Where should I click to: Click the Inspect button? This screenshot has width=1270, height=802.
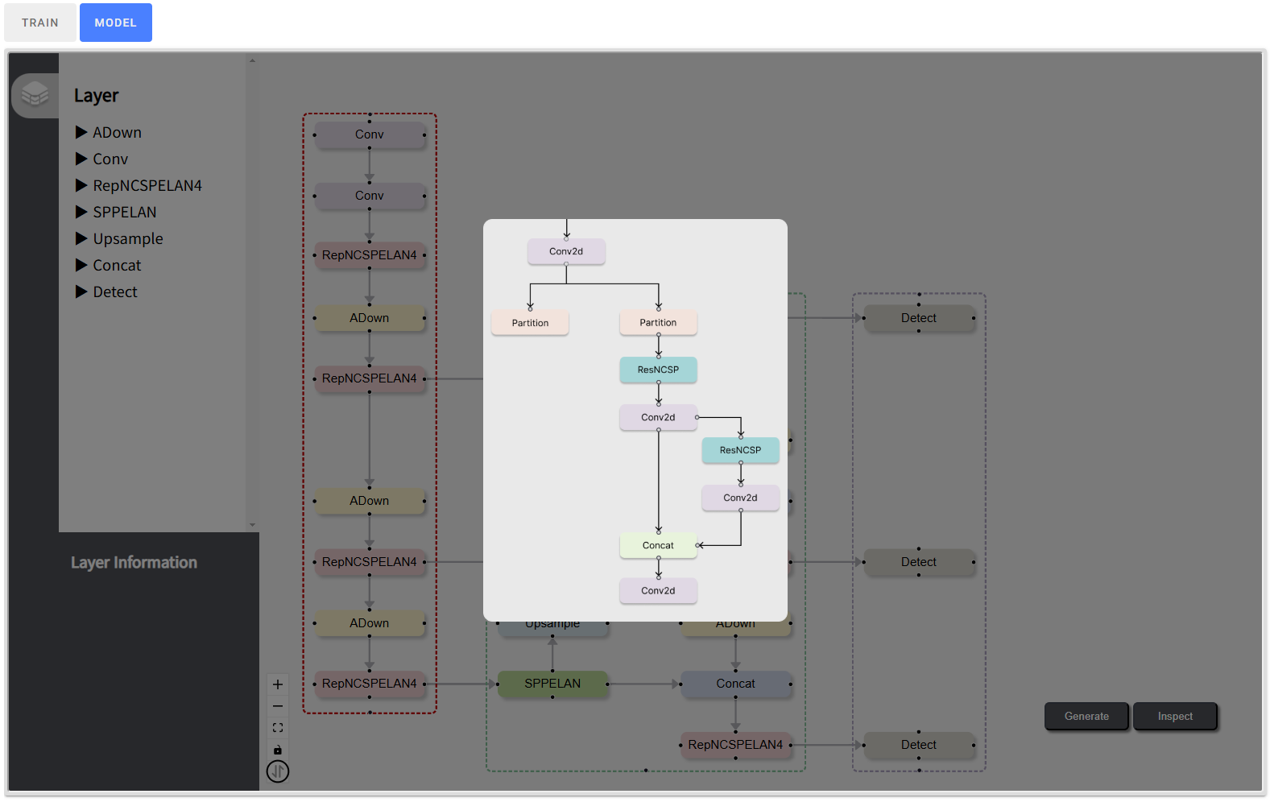[x=1175, y=716]
